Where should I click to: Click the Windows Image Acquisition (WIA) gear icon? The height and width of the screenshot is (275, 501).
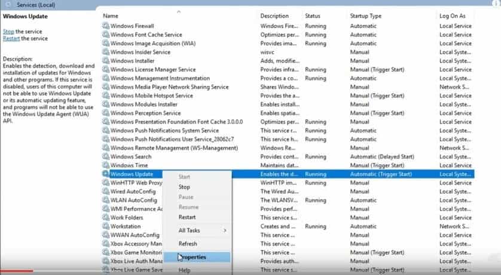106,43
